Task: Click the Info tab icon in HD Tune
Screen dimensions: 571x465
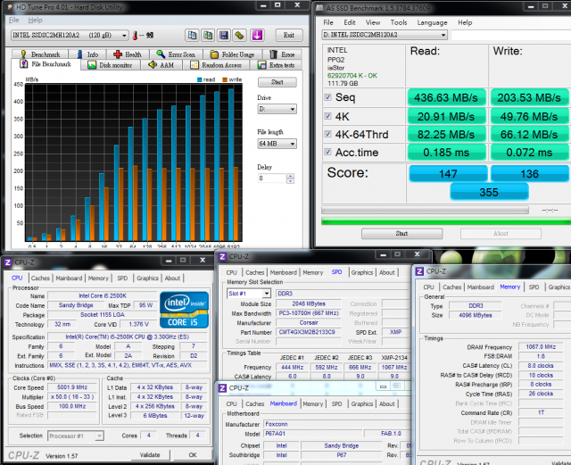Action: [x=79, y=54]
